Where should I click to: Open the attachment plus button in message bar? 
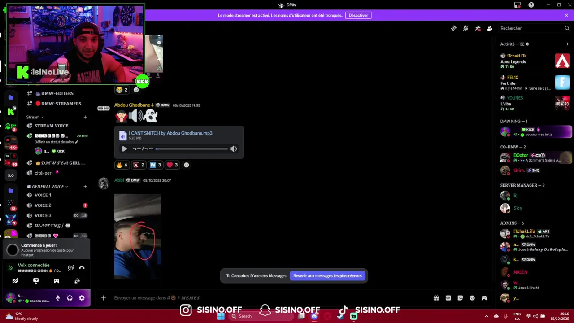coord(103,298)
